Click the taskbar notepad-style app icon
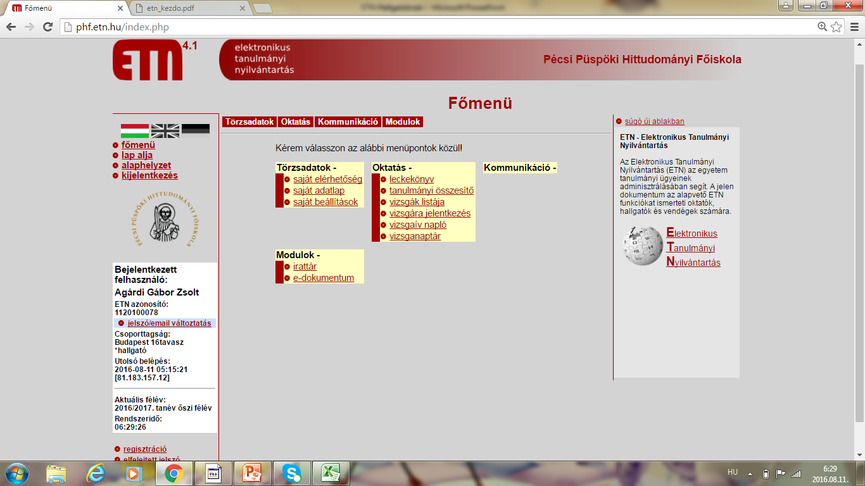The width and height of the screenshot is (865, 486). (x=213, y=473)
